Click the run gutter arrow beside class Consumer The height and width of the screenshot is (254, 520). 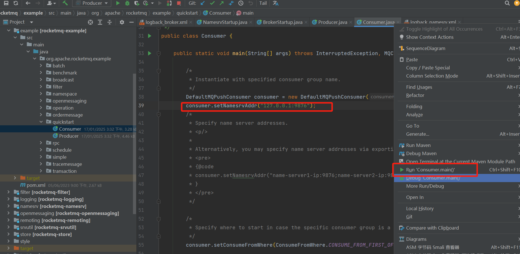pyautogui.click(x=150, y=36)
